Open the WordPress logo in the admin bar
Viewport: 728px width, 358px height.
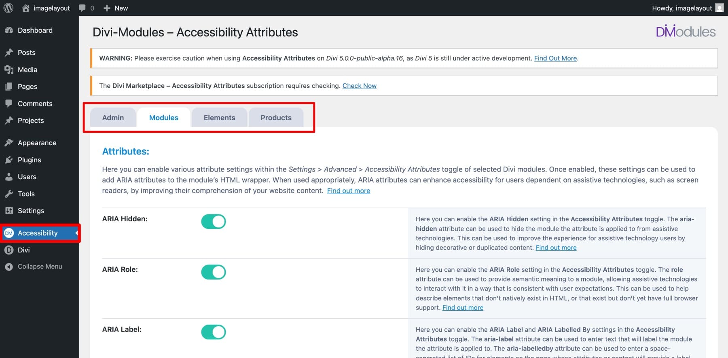[8, 8]
